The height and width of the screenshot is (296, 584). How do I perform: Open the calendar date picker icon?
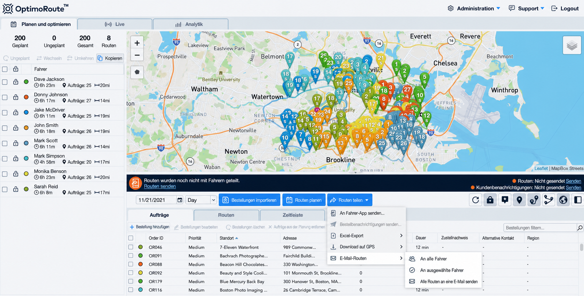[180, 200]
